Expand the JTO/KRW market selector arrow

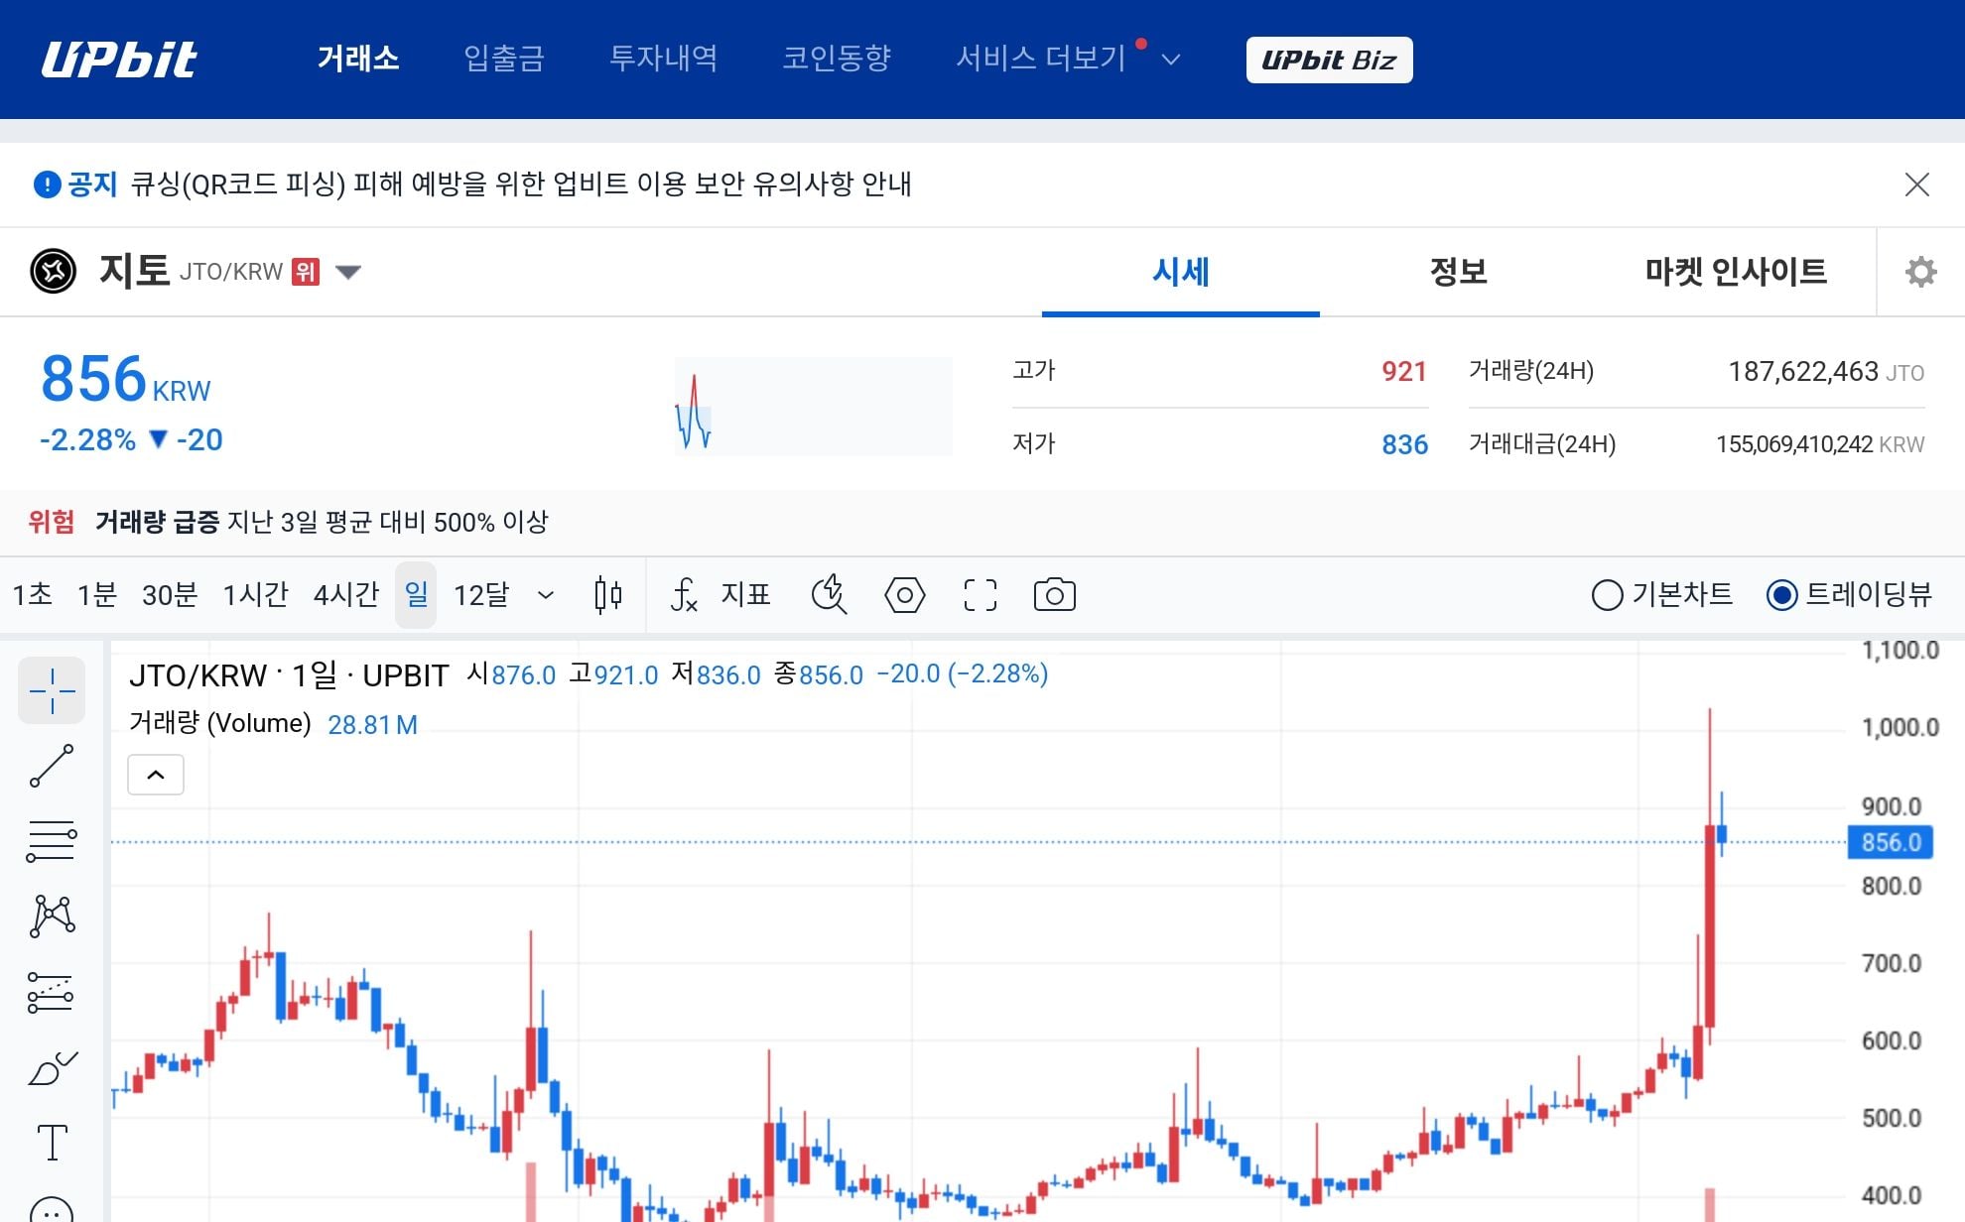(348, 272)
